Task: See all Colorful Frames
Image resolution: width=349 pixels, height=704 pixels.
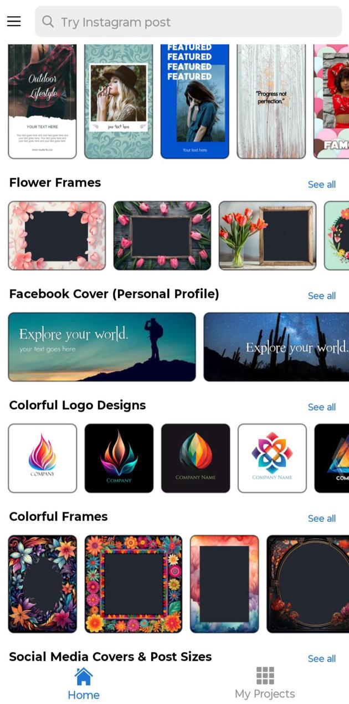Action: (321, 519)
